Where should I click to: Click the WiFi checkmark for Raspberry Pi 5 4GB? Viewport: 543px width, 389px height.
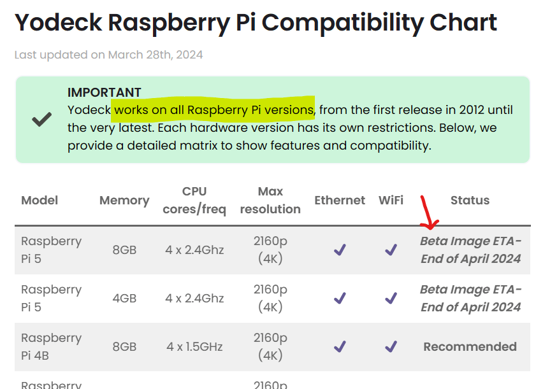click(391, 298)
